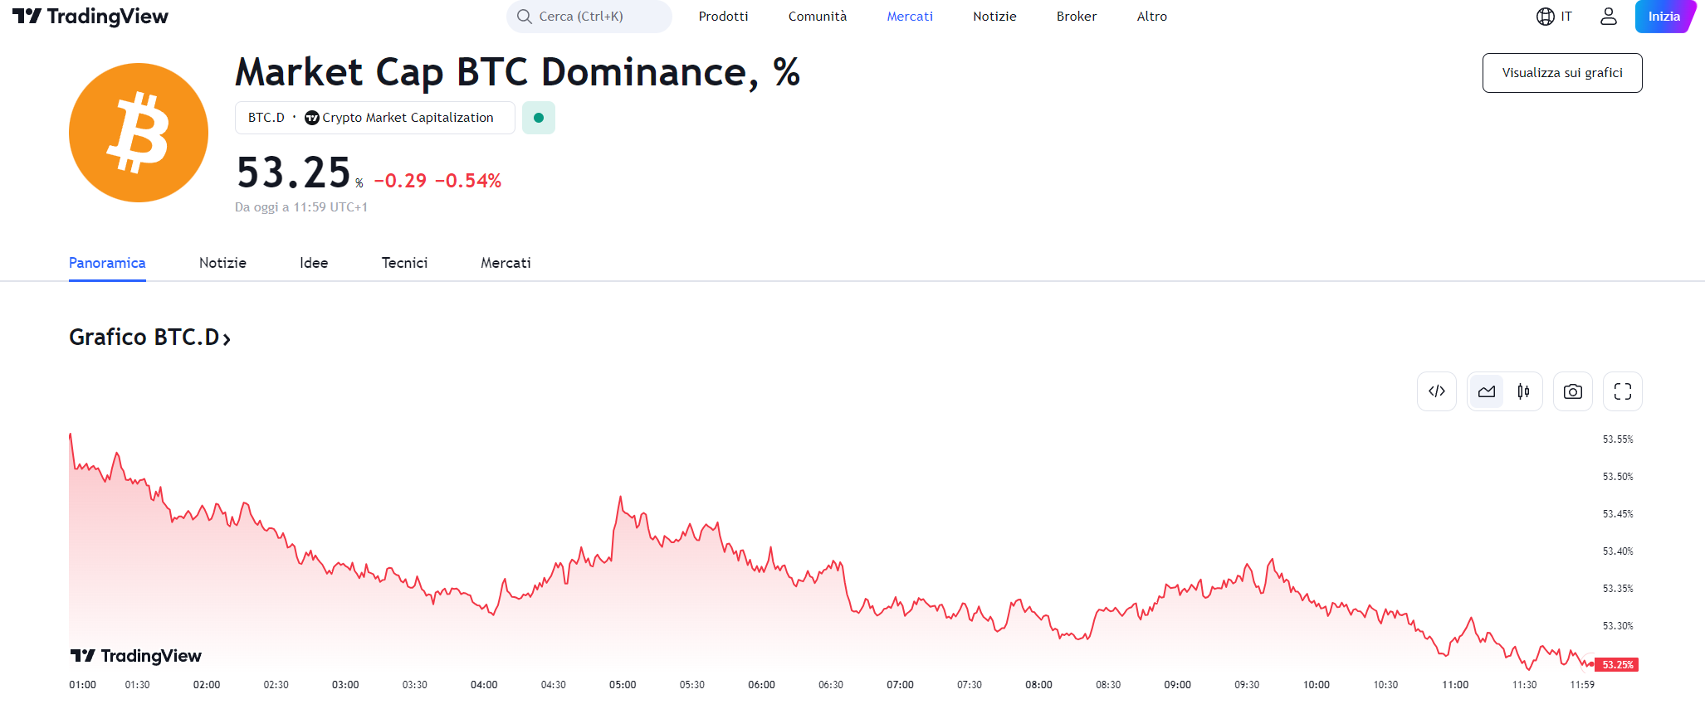
Task: Click the 03:00 time label on chart axis
Action: tap(345, 685)
